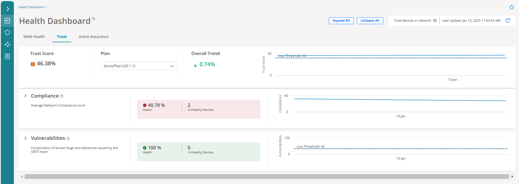Refresh the dashboard data
The width and height of the screenshot is (519, 184).
(508, 21)
